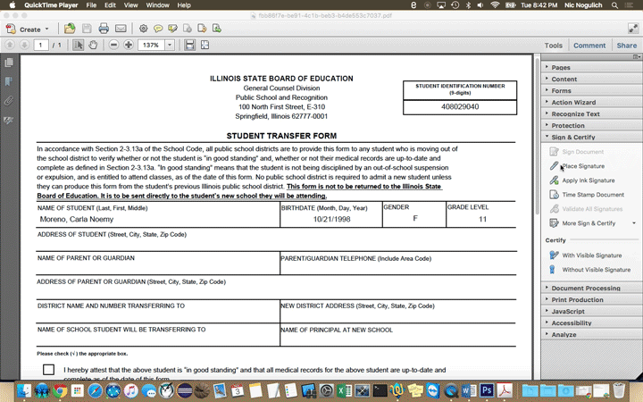Expand the Pages tools section
Screen dimensions: 643x402
click(x=561, y=67)
